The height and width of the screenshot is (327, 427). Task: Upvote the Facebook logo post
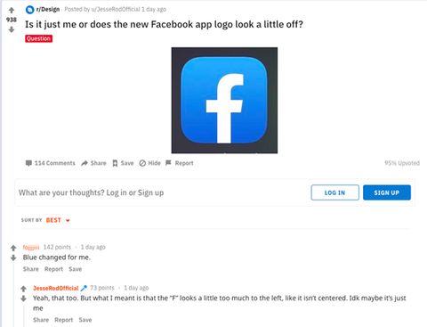click(x=12, y=11)
